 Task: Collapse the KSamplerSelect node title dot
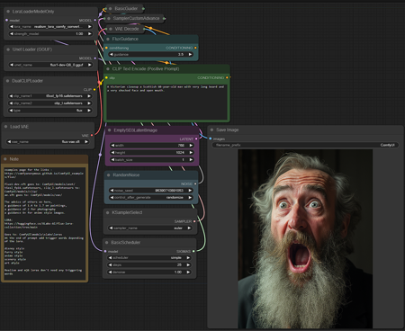pyautogui.click(x=108, y=212)
